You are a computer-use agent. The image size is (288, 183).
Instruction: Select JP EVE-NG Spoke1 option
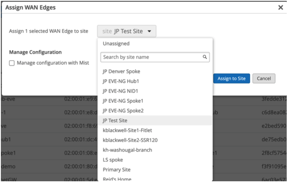(x=123, y=101)
